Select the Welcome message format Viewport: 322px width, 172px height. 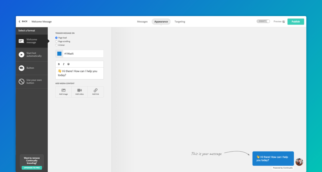[32, 41]
